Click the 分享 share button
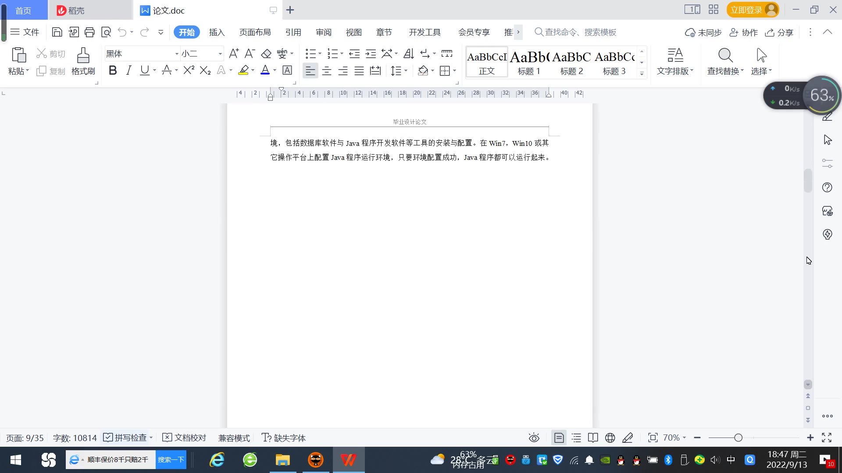The width and height of the screenshot is (842, 473). tap(779, 32)
